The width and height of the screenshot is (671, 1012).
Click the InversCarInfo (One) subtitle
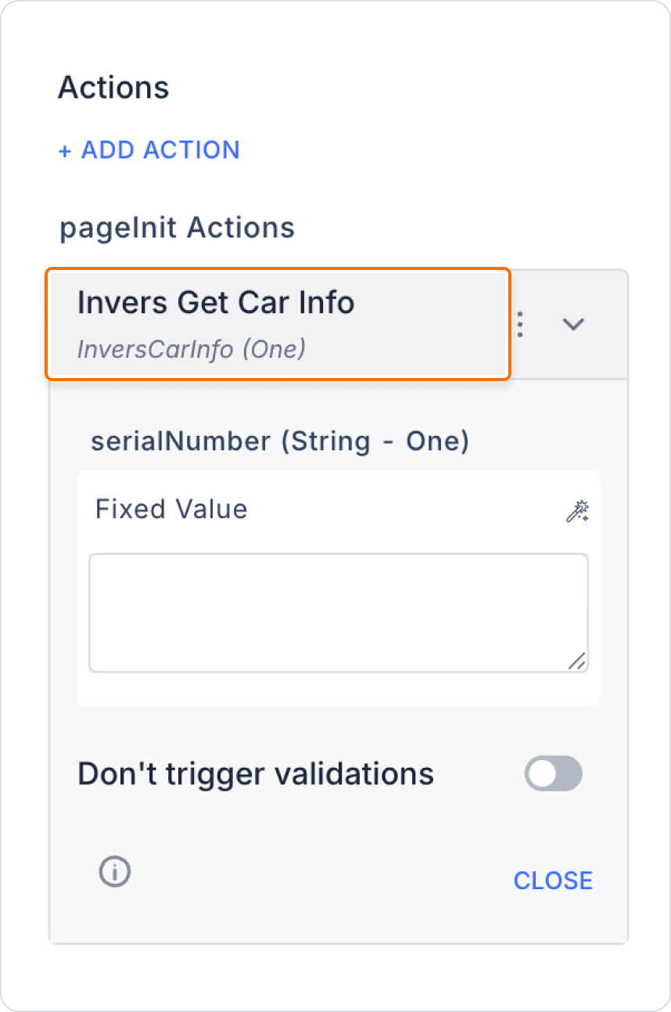point(191,348)
